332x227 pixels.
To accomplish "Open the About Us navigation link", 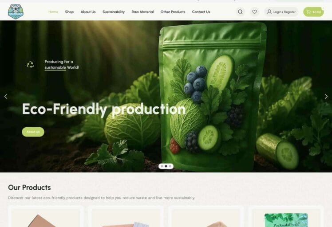I will point(88,12).
